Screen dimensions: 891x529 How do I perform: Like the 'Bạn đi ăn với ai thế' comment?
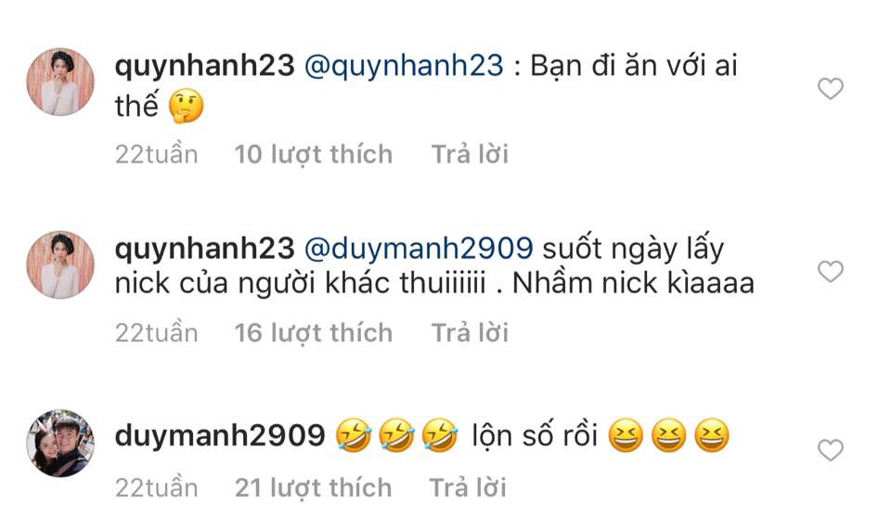pyautogui.click(x=830, y=89)
